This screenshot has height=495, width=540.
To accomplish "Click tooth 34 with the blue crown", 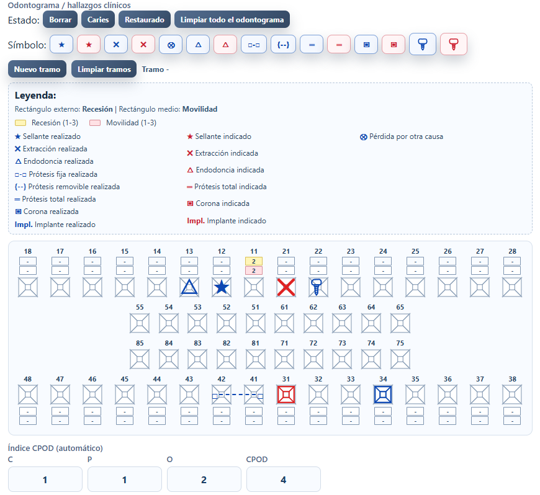I will pos(383,395).
